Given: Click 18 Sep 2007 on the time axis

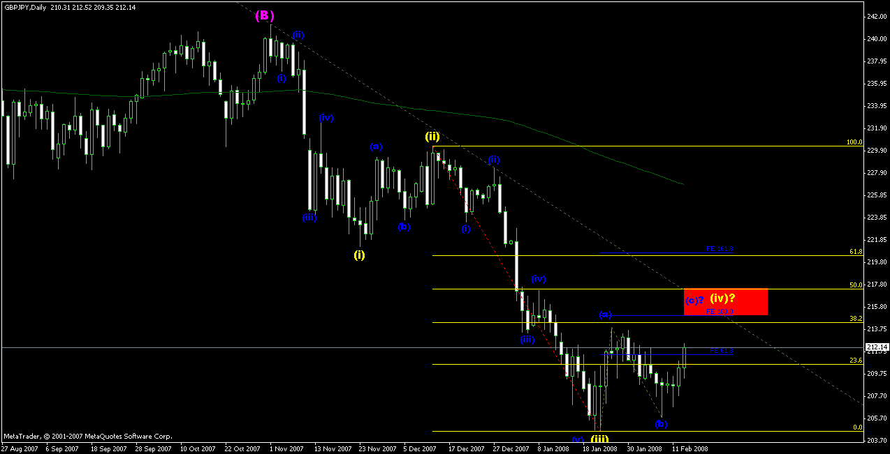Looking at the screenshot, I should (x=109, y=449).
